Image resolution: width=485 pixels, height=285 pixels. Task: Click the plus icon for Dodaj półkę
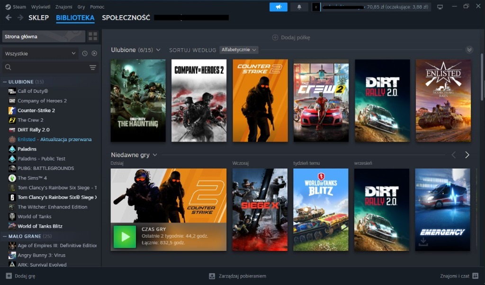tap(275, 37)
